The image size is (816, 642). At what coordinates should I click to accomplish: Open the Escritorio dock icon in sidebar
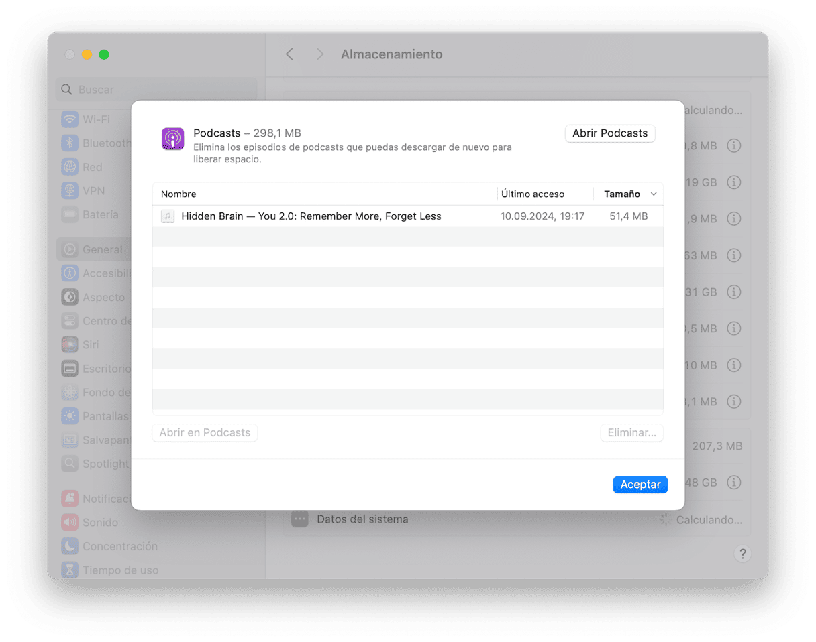(70, 368)
